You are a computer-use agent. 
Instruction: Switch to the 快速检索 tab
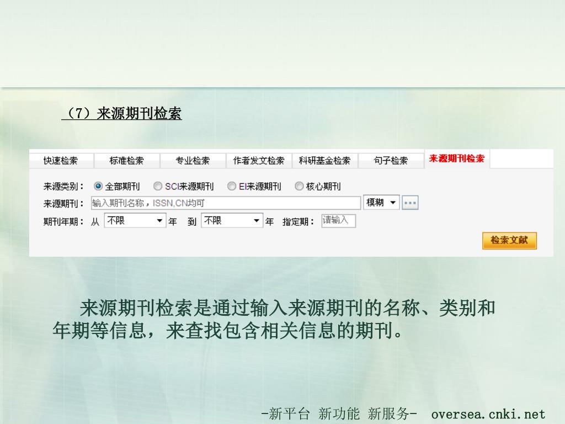pos(61,161)
